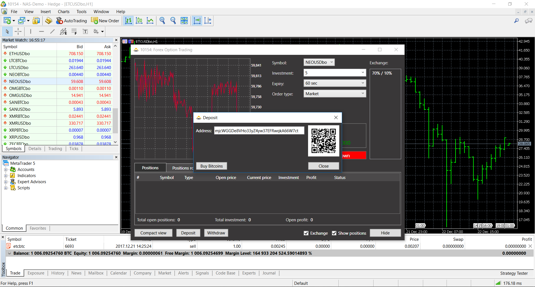Switch chart to candlesticks mode
Viewport: 535px width, 287px height.
point(139,21)
